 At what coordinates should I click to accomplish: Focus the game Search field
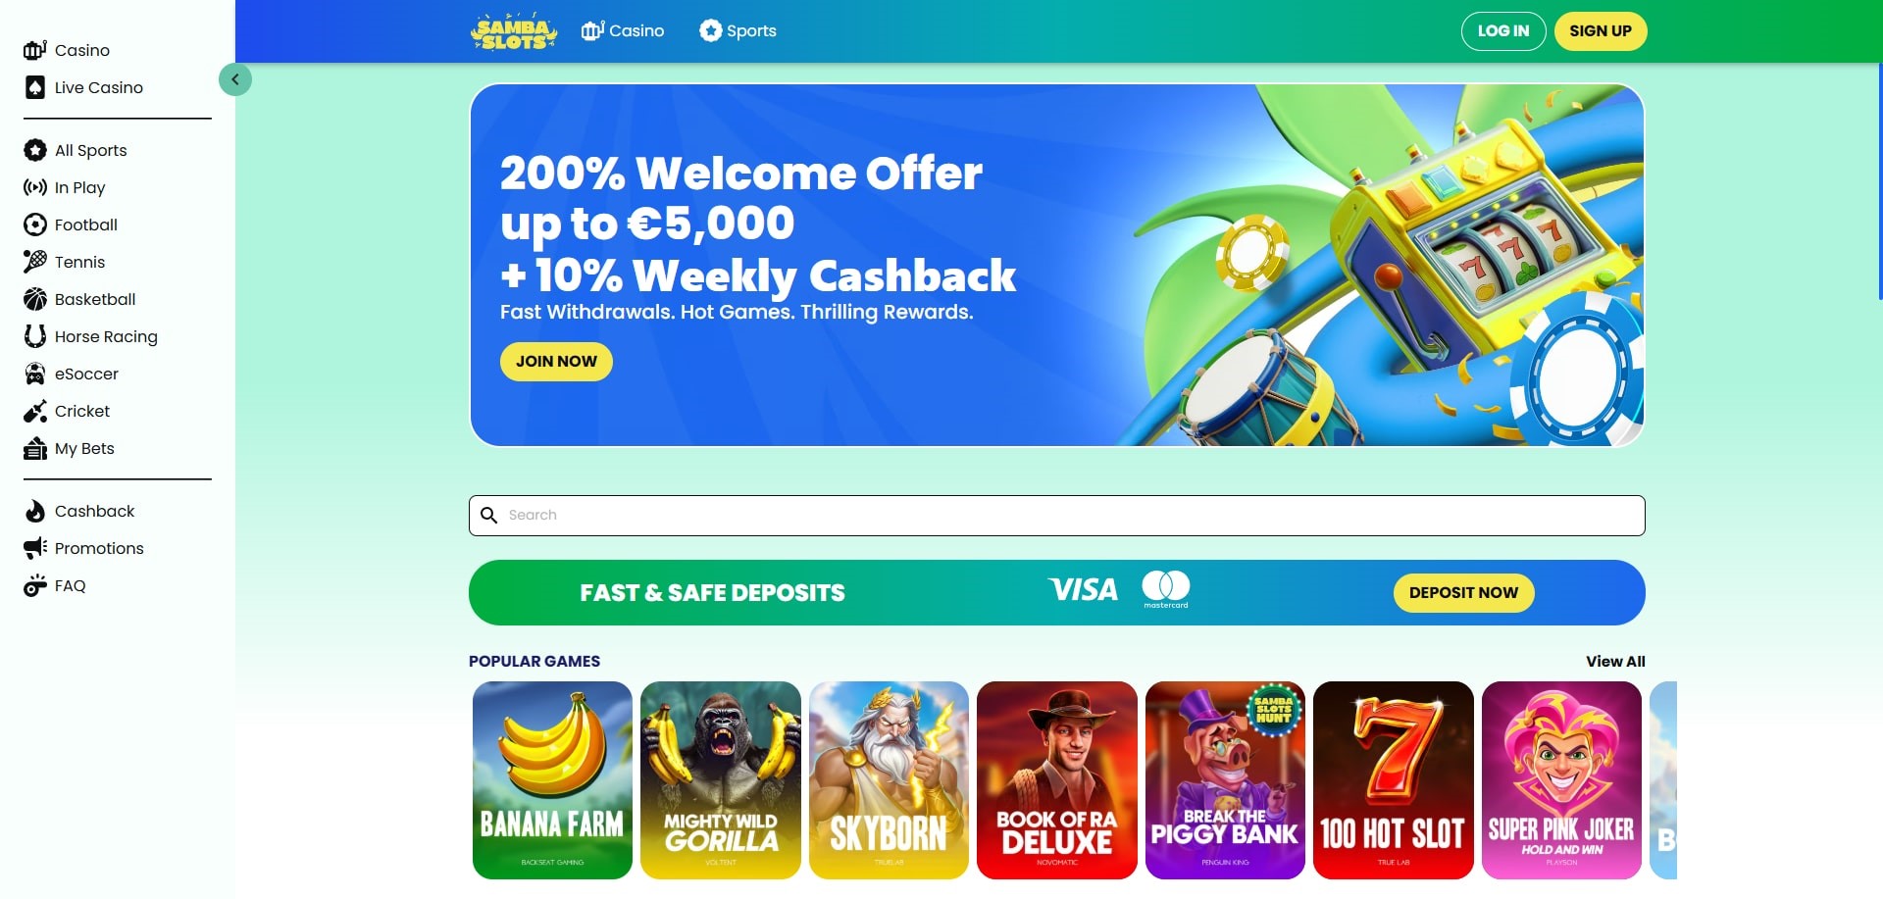click(1057, 516)
